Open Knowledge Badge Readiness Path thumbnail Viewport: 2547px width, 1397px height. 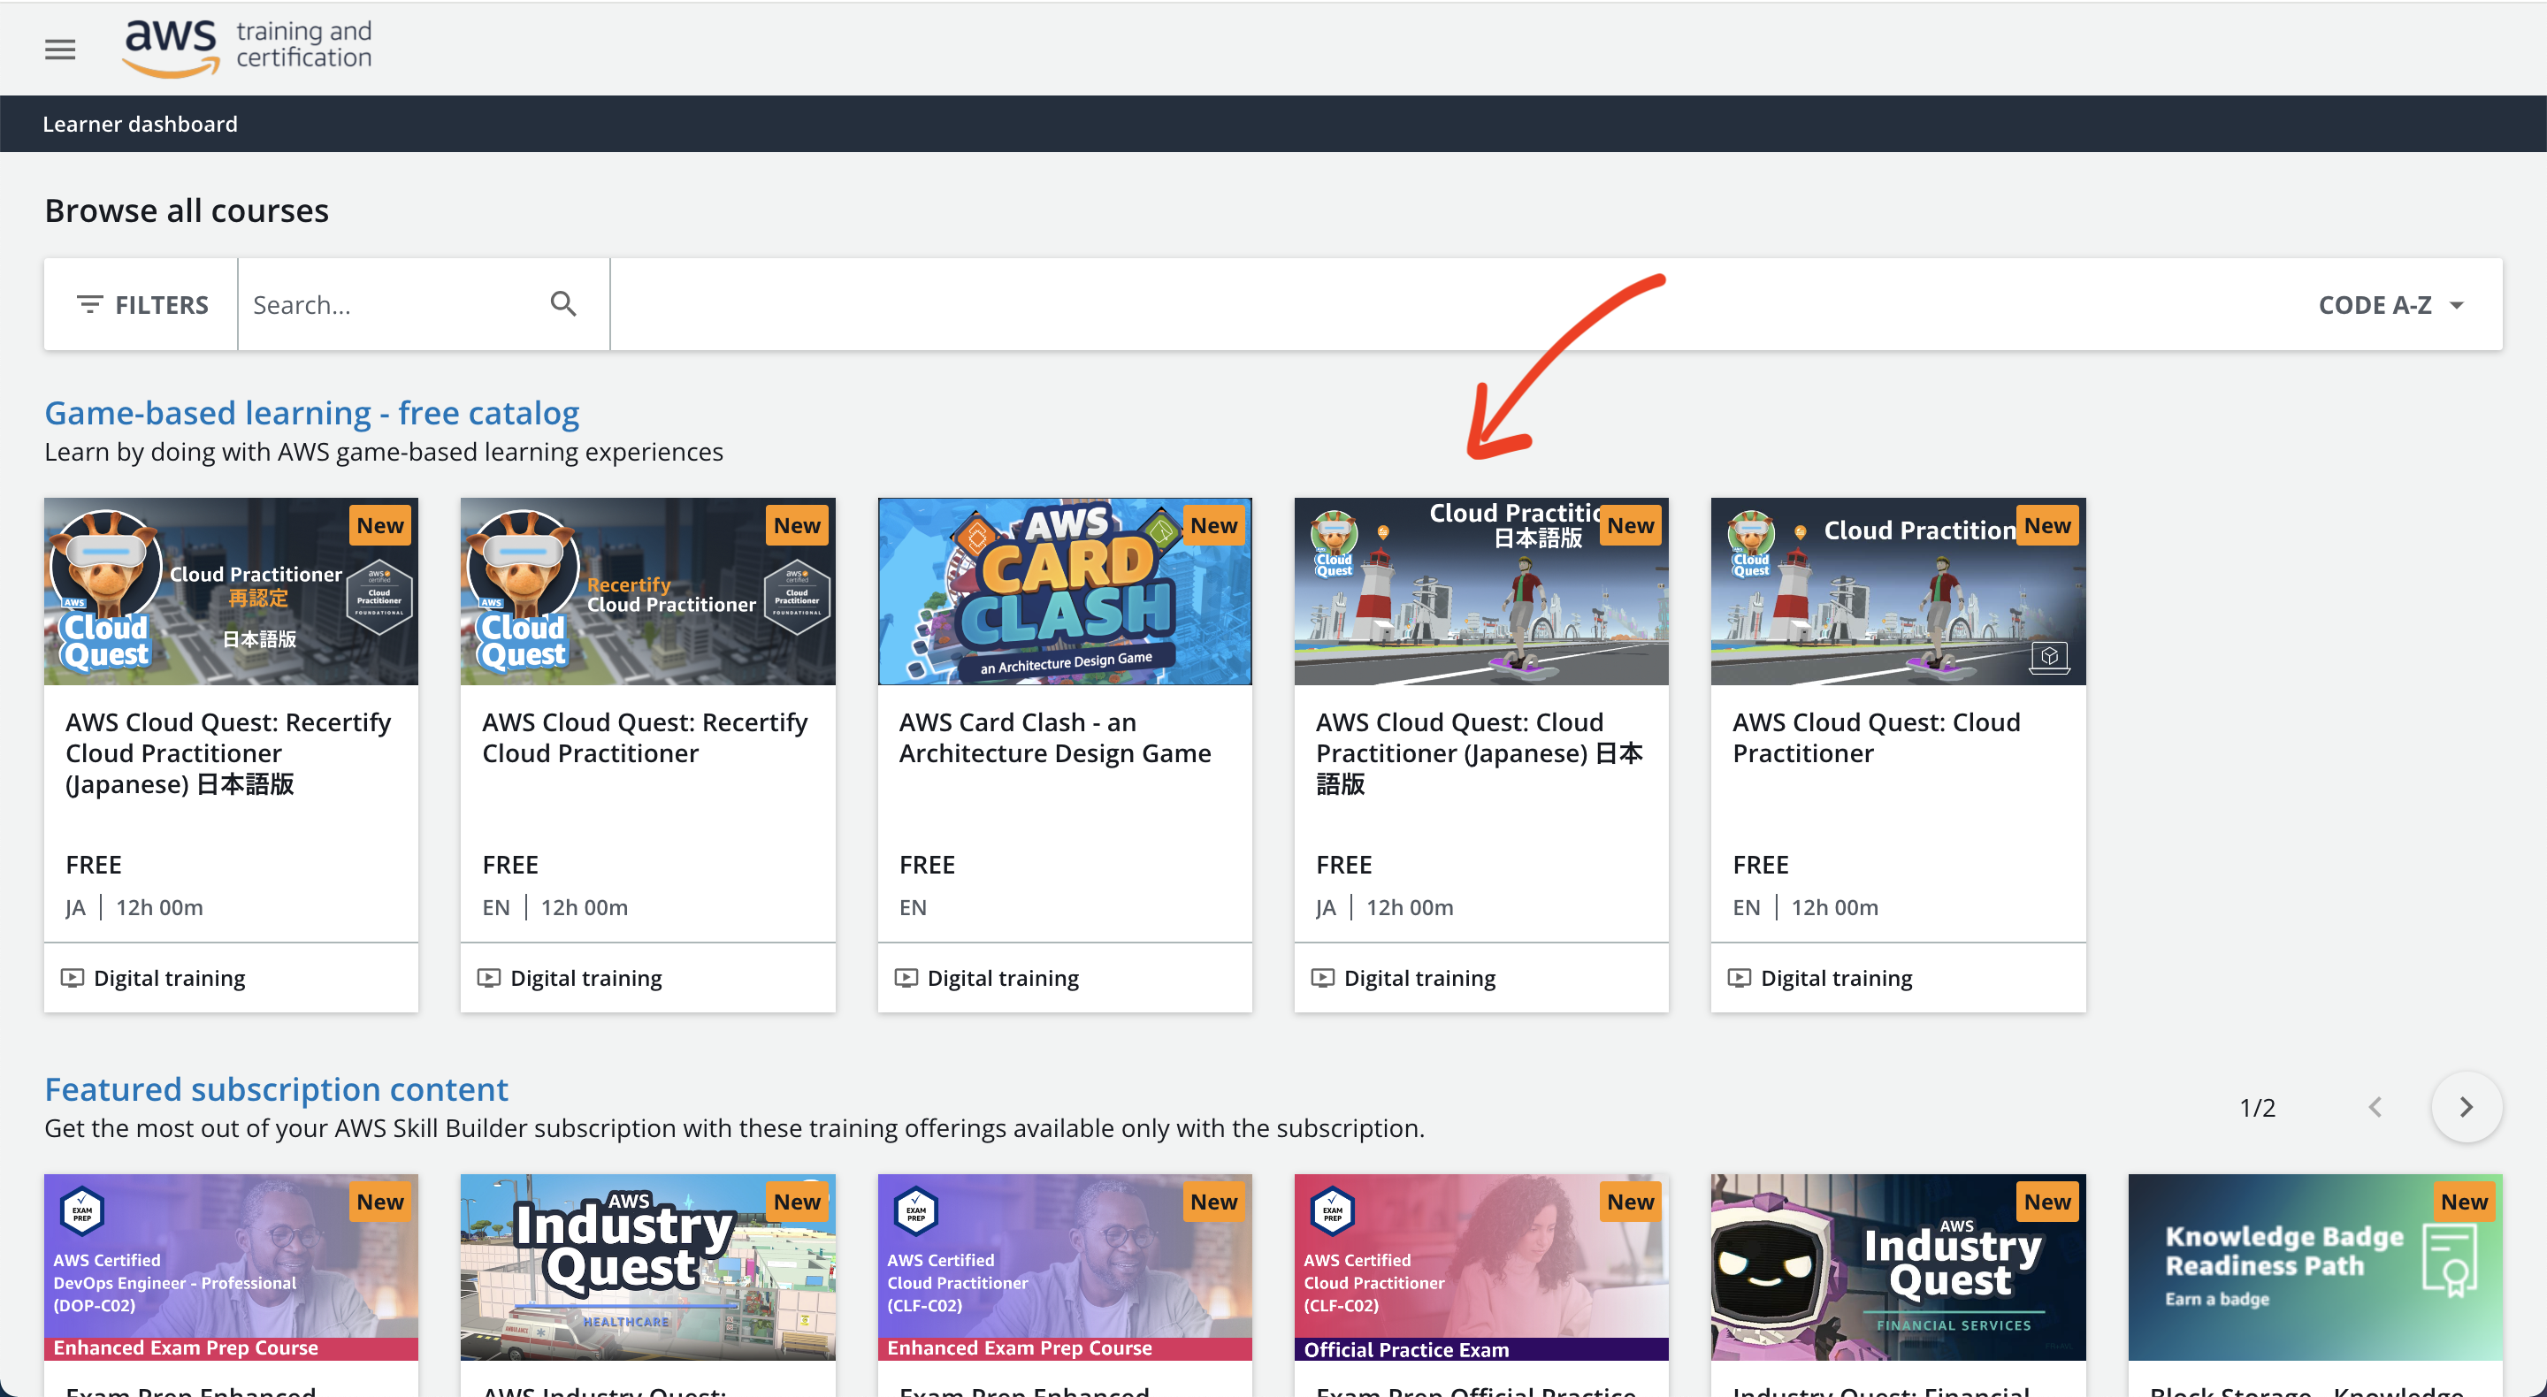2314,1266
